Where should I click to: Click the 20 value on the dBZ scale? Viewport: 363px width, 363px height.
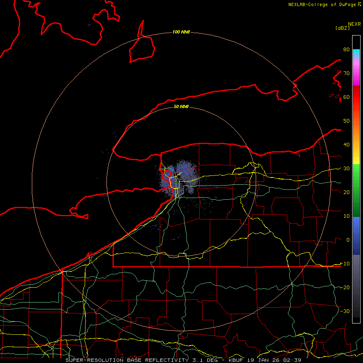pos(346,192)
